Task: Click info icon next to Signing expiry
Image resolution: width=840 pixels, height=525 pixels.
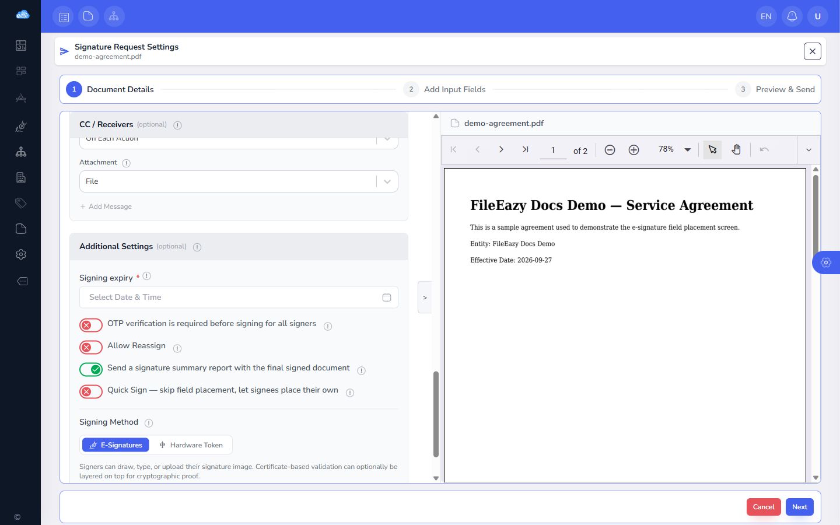Action: 147,276
